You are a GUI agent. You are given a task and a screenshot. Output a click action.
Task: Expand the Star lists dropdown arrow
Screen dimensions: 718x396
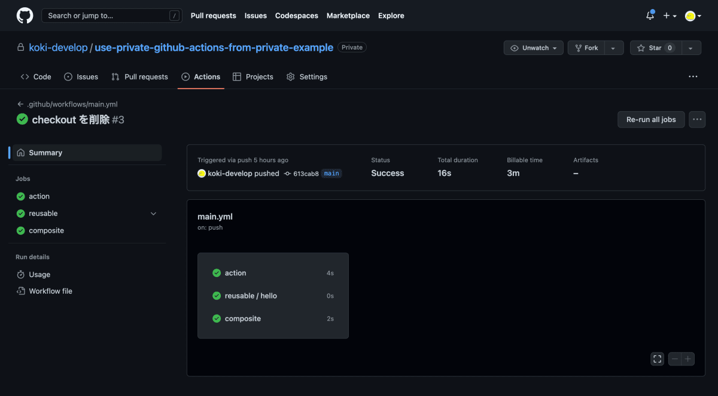tap(691, 48)
